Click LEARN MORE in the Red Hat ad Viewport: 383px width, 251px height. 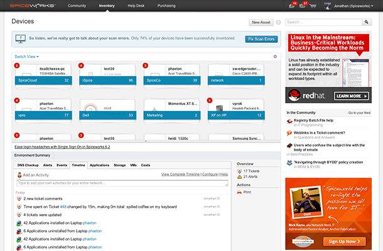352,96
